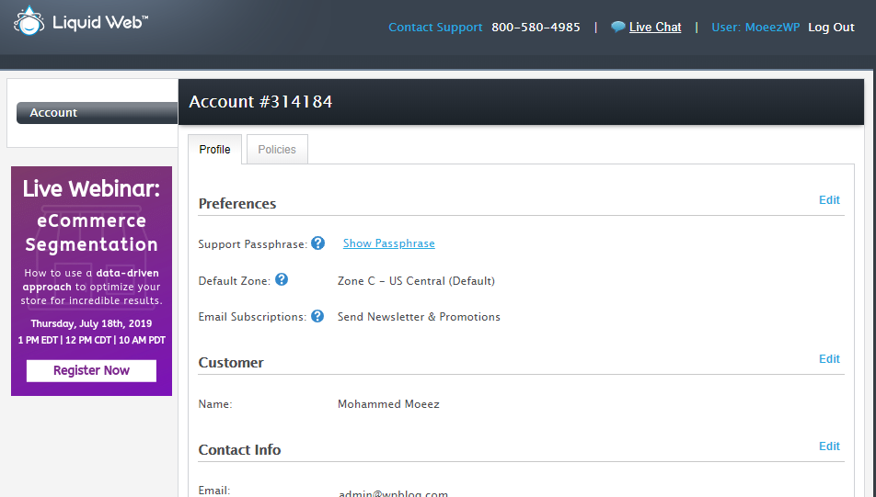Screen dimensions: 876x497
Task: Edit the Contact Info section
Action: (829, 446)
